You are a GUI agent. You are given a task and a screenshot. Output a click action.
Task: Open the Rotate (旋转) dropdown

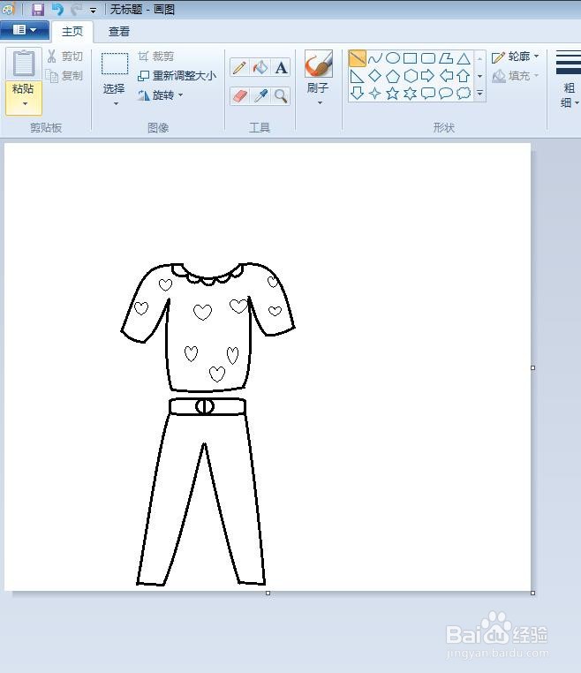coord(161,95)
